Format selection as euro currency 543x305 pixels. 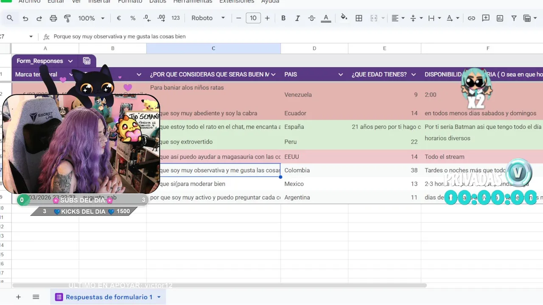click(x=119, y=18)
